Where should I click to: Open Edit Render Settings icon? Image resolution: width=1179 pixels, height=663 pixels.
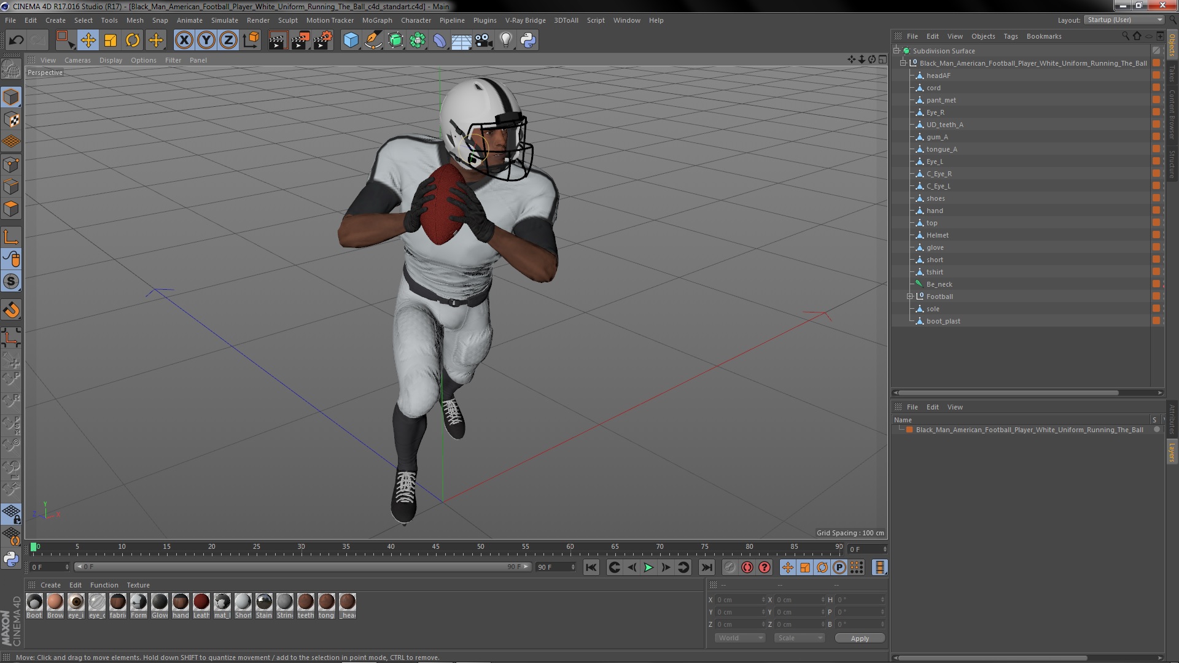tap(322, 41)
